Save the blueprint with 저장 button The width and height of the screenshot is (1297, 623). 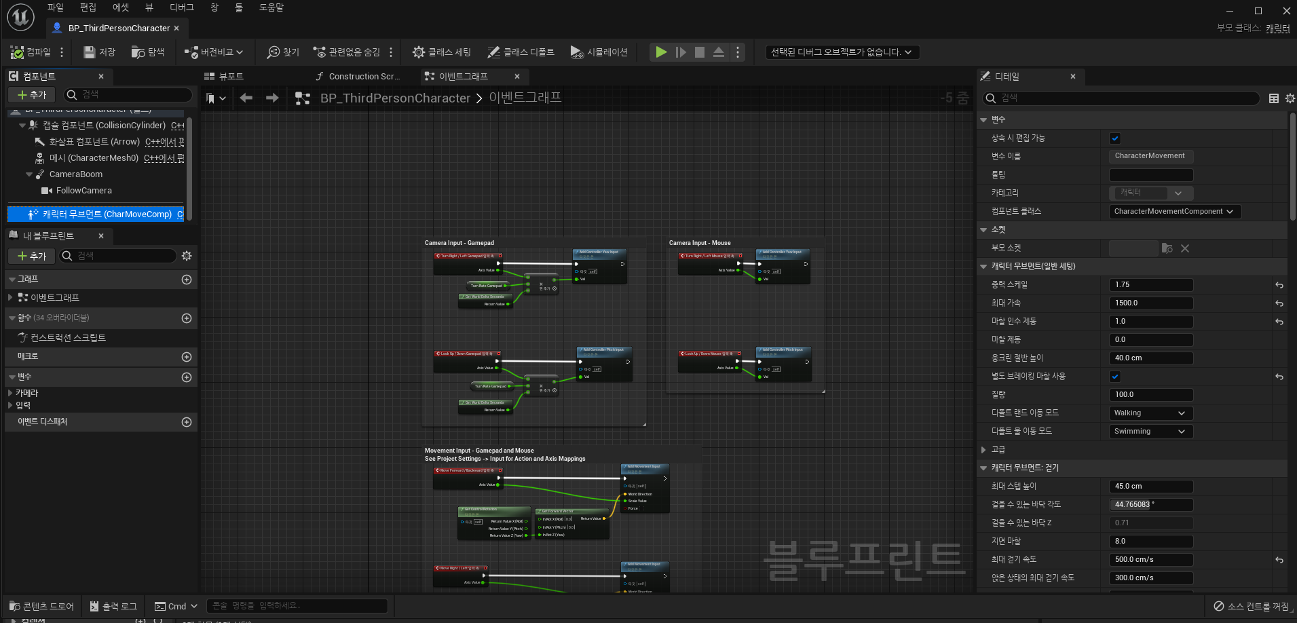point(99,52)
